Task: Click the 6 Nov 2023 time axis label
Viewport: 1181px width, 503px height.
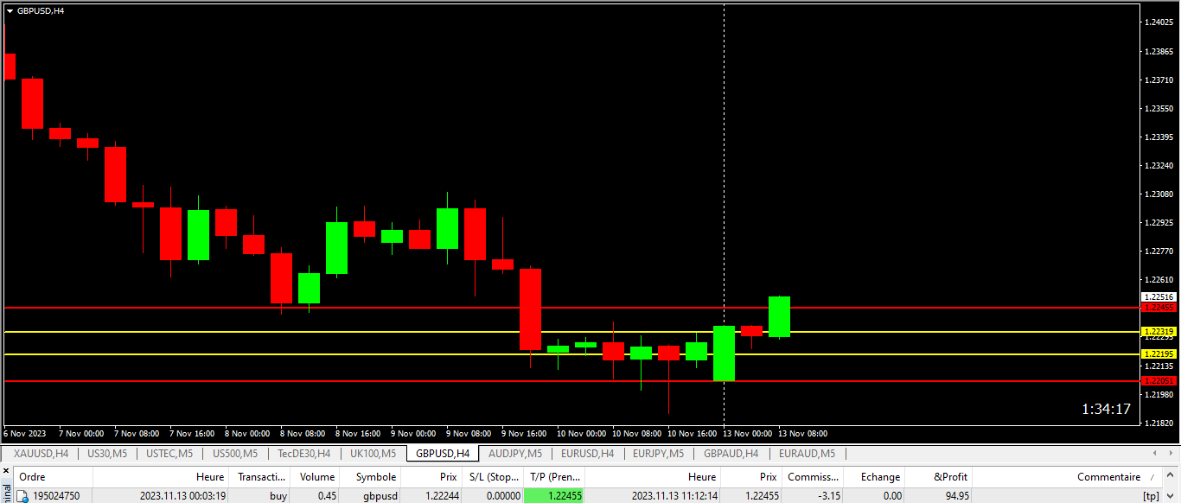Action: pos(25,433)
